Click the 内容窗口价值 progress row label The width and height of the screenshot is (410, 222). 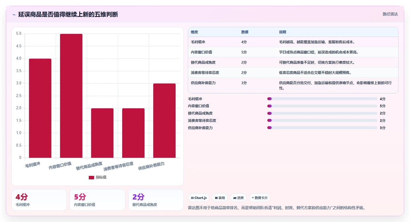198,106
